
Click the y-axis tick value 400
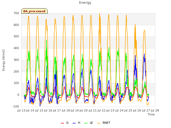(x=16, y=48)
